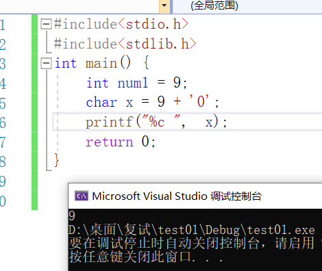Click line number 6 in the gutter
Screen dimensions: 322x271
pos(3,122)
